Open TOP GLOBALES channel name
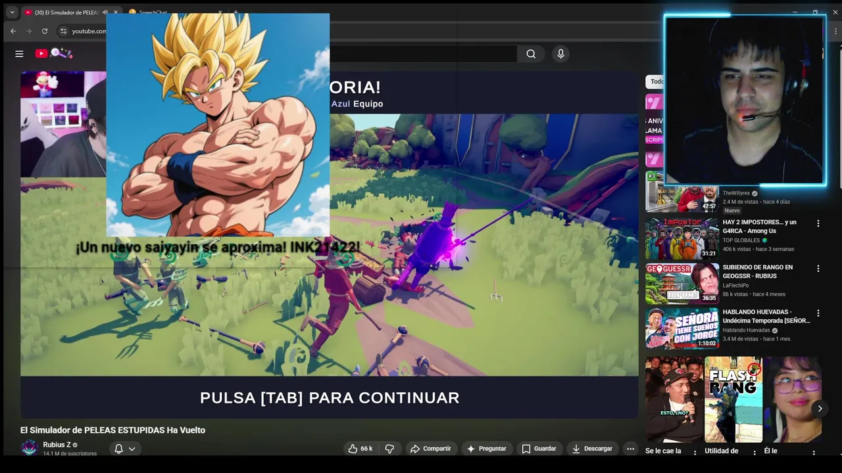Image resolution: width=842 pixels, height=473 pixels. click(x=741, y=240)
